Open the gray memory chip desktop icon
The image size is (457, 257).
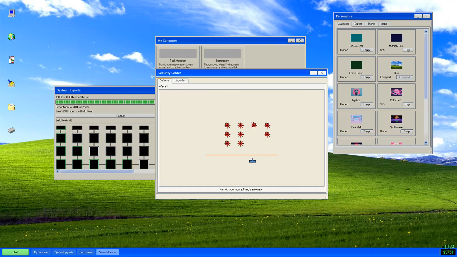[x=11, y=130]
